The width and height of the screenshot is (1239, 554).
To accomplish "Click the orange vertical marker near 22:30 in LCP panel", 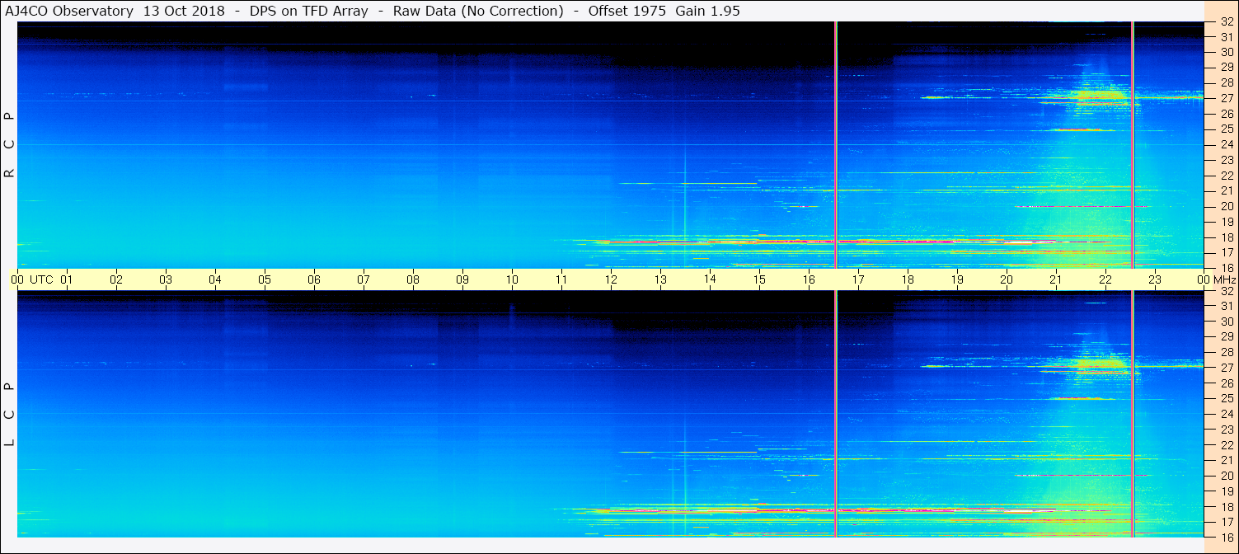I will [1133, 414].
